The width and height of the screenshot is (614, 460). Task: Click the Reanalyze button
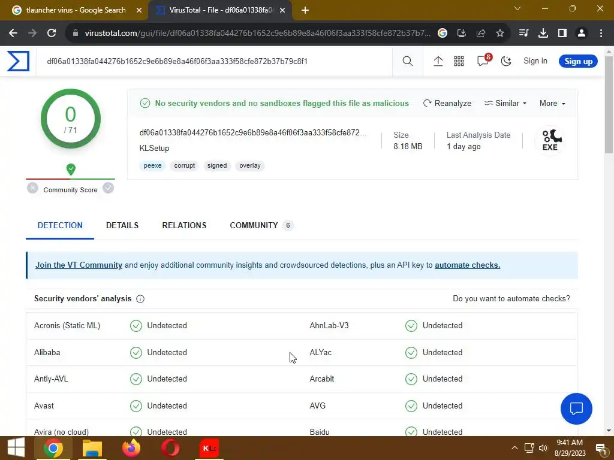point(447,103)
